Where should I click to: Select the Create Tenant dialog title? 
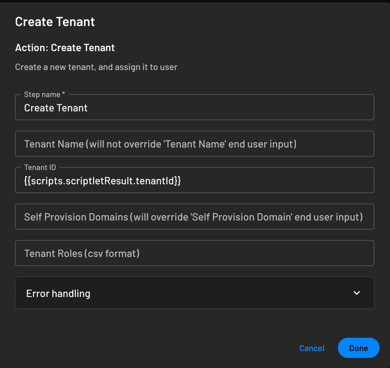55,21
